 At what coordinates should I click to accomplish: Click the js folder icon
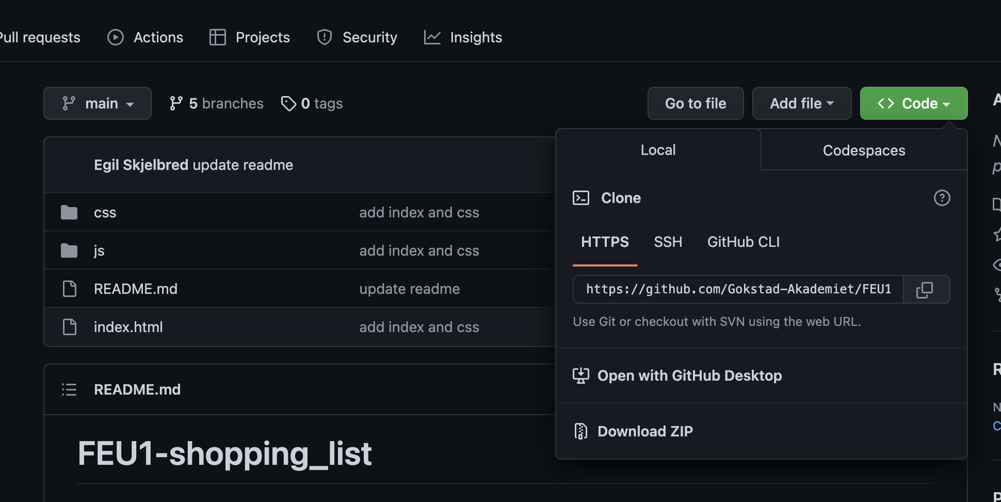click(x=69, y=250)
